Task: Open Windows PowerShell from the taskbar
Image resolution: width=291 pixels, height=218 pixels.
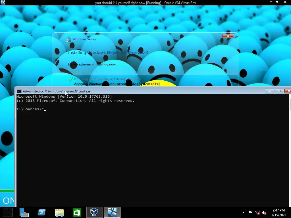Action: coord(41,212)
